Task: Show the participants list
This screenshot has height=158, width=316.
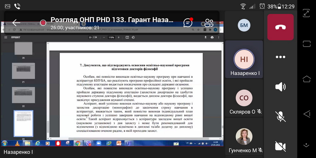Action: click(209, 23)
